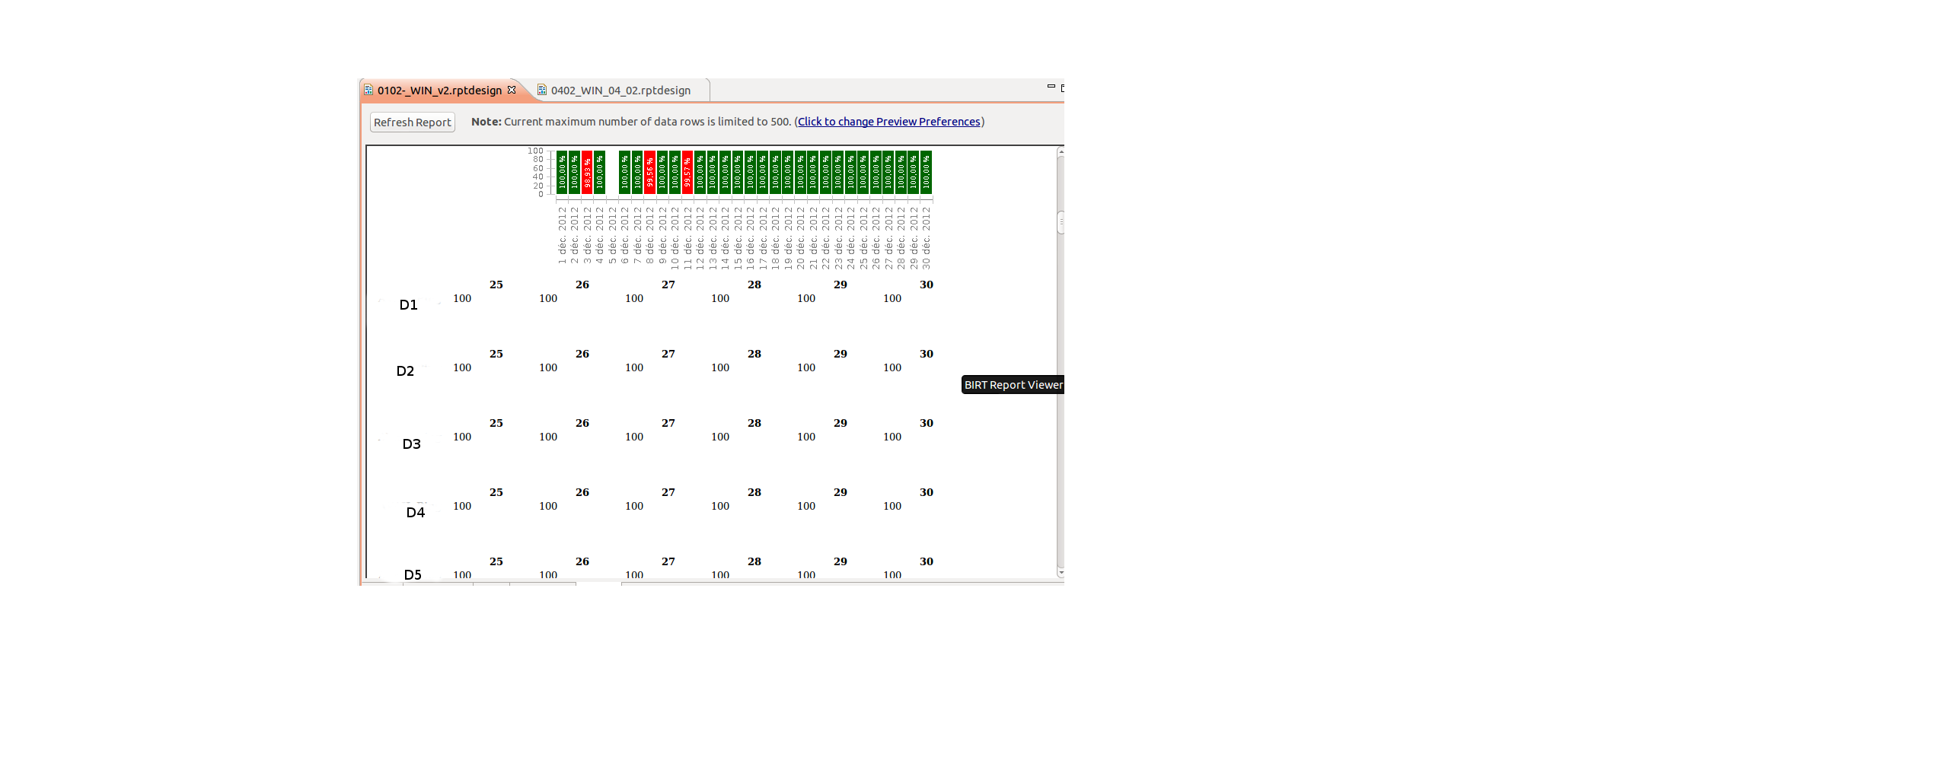Click the red 98,93 % bar in chart
The width and height of the screenshot is (1949, 779).
587,173
